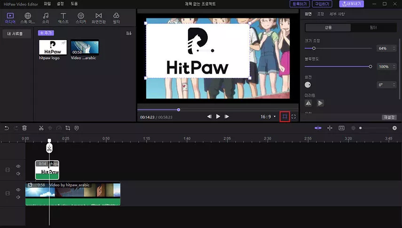Open the 필터 filters panel in top toolbar

click(116, 18)
